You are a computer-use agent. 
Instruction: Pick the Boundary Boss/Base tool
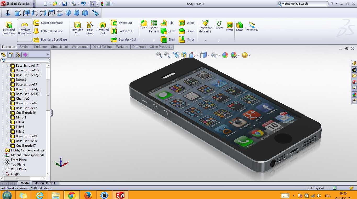click(50, 39)
